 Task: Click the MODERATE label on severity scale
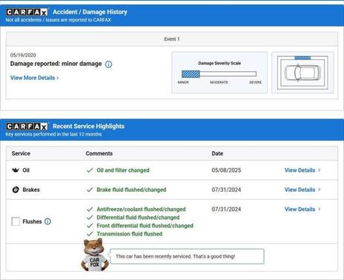coord(219,82)
